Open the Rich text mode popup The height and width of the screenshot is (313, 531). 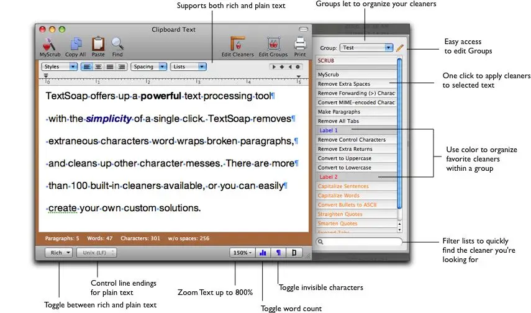tap(58, 252)
